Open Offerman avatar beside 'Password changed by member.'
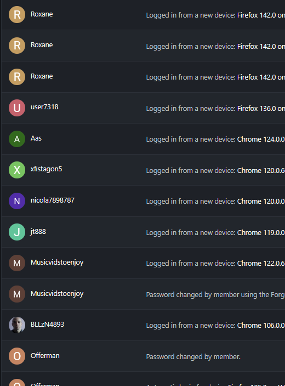The height and width of the screenshot is (386, 285). [17, 356]
